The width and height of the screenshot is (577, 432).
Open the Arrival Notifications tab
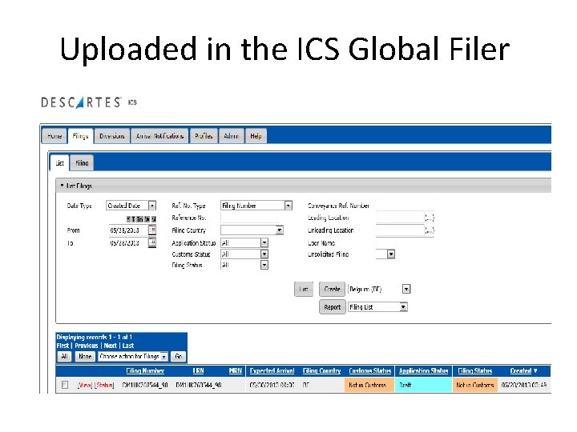(159, 136)
